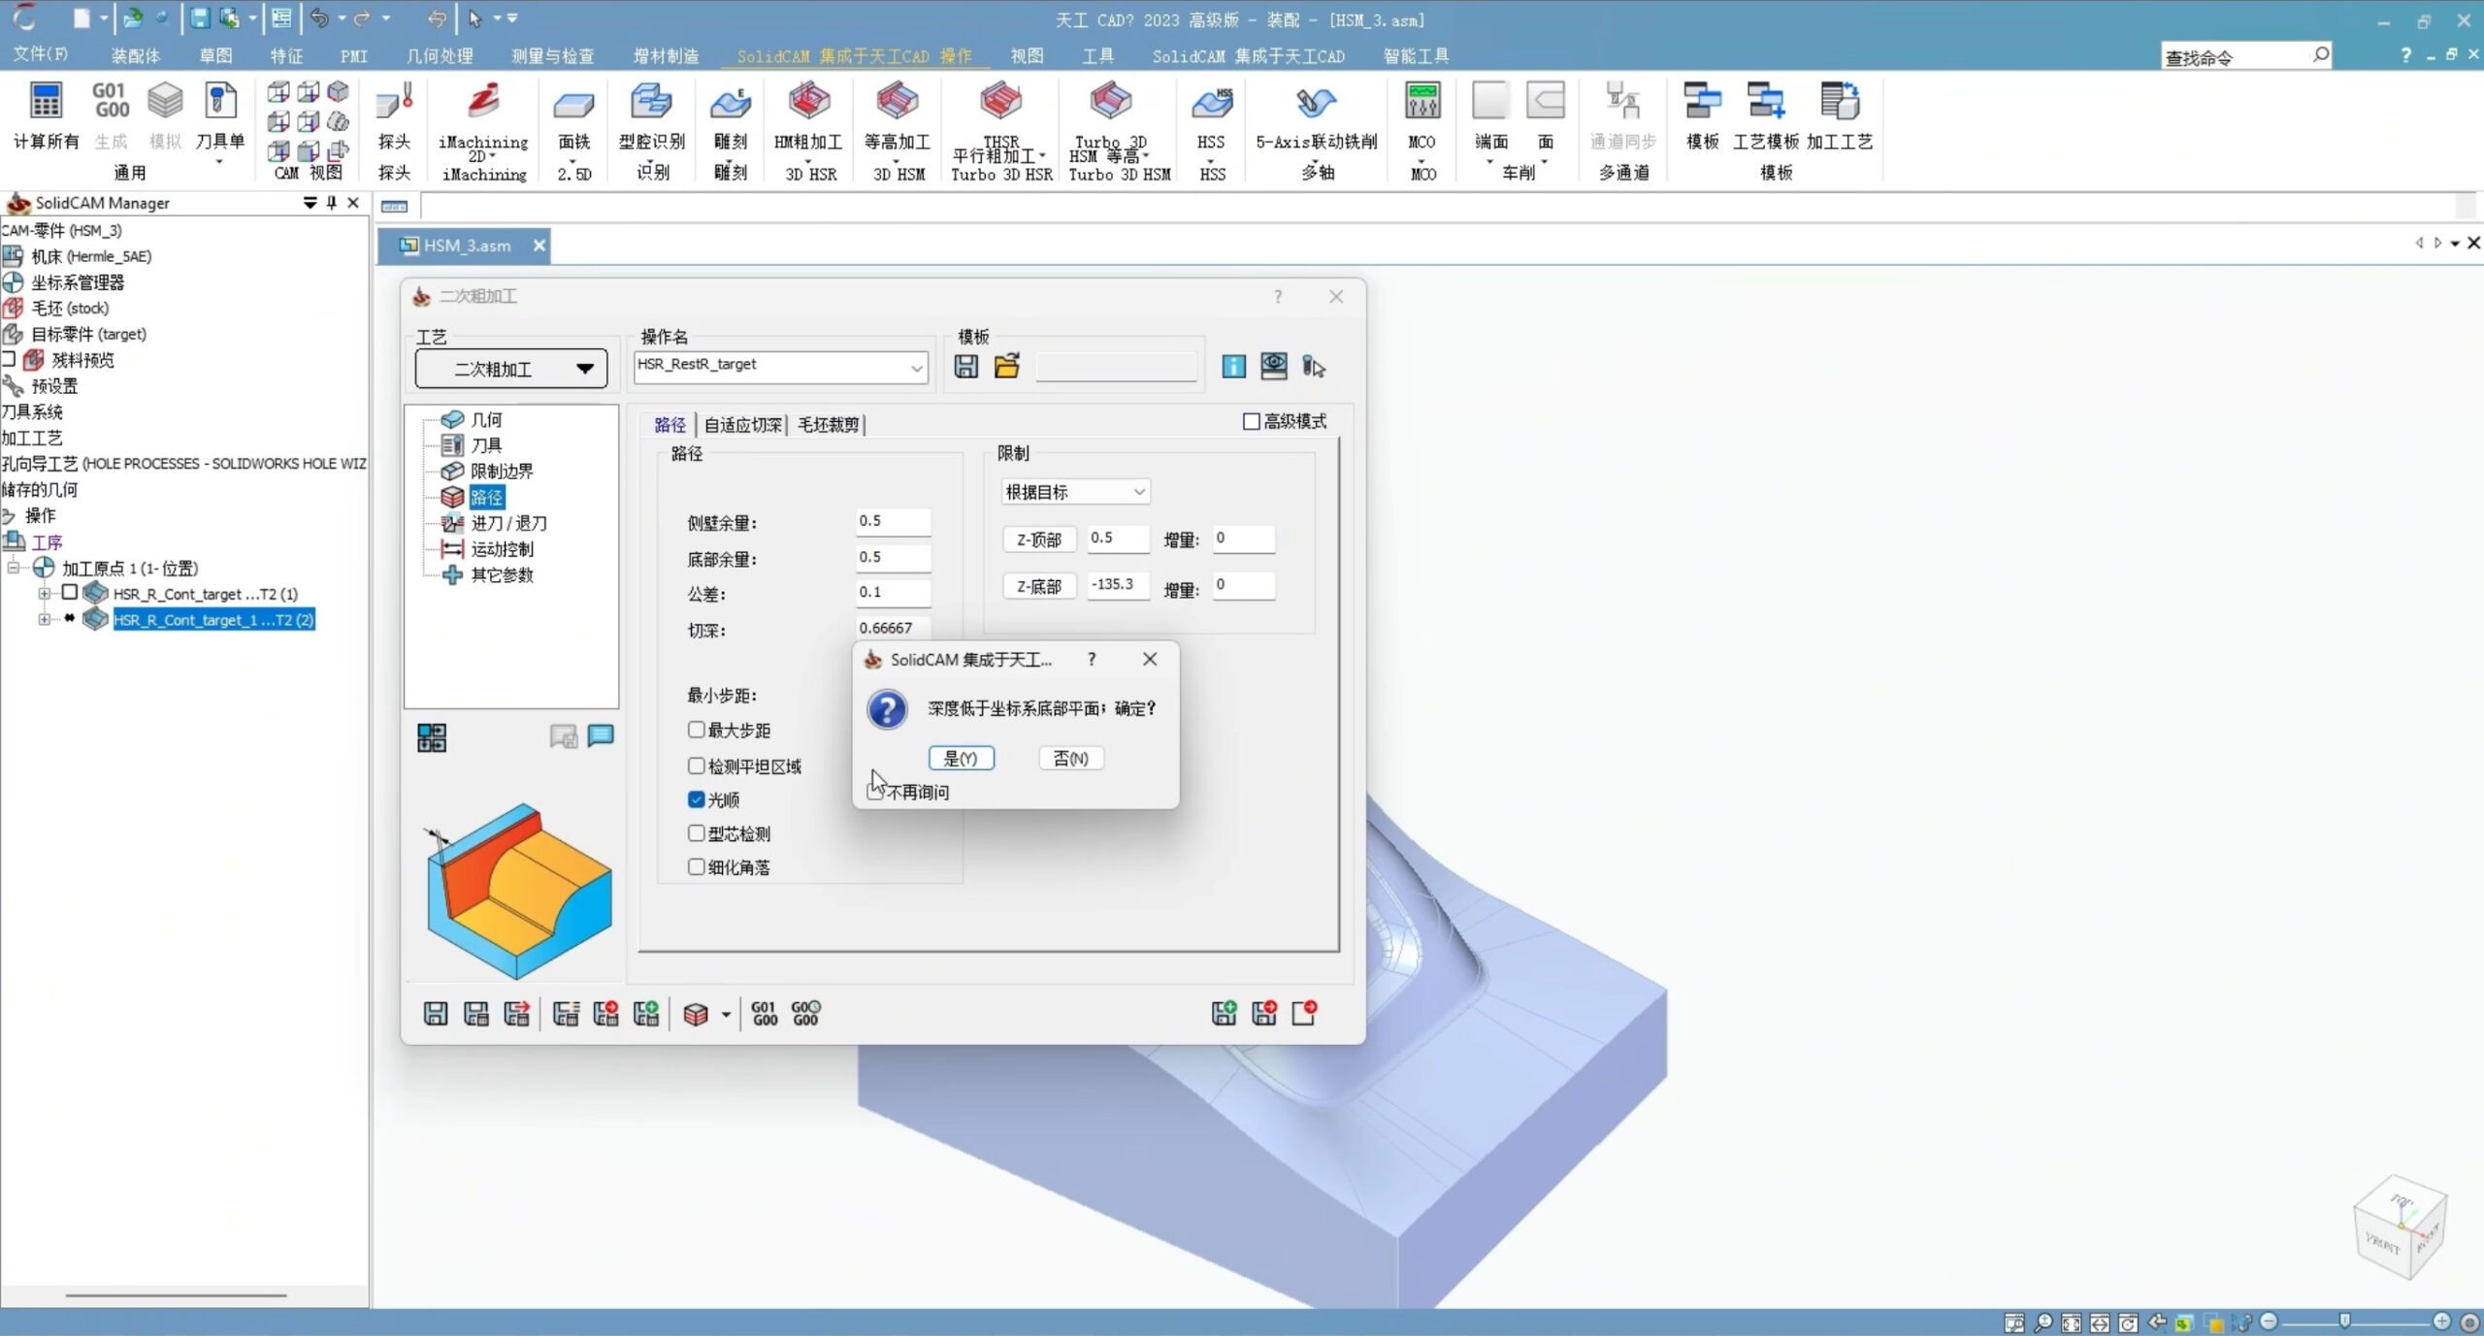
Task: Switch to the 毛坯裁剪 tab
Action: click(x=828, y=424)
